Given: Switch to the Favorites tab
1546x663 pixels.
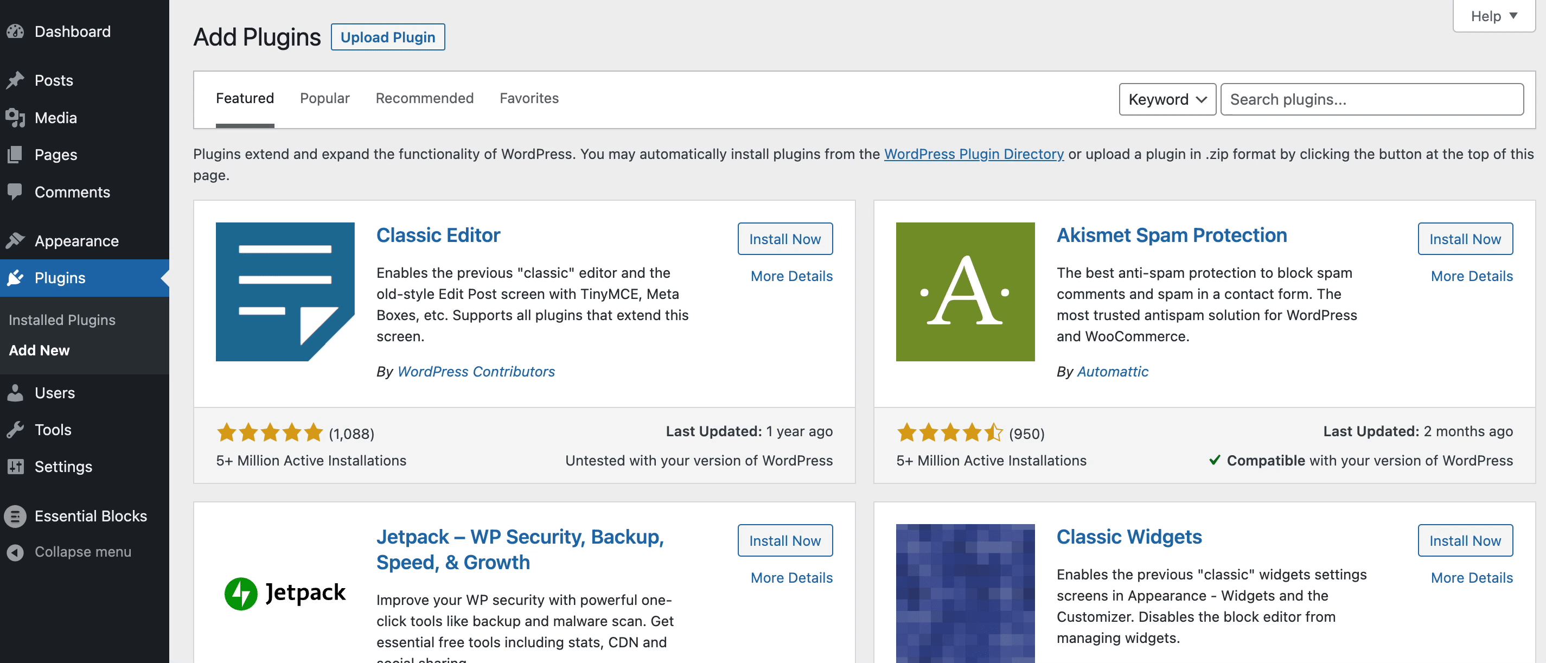Looking at the screenshot, I should pyautogui.click(x=529, y=98).
